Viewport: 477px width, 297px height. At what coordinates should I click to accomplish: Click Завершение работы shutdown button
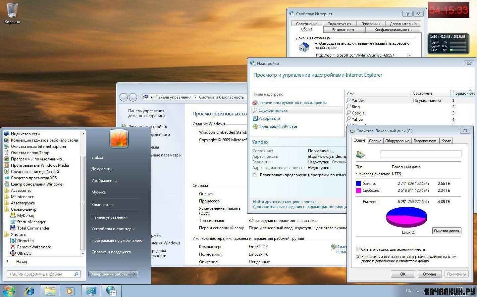pos(110,274)
